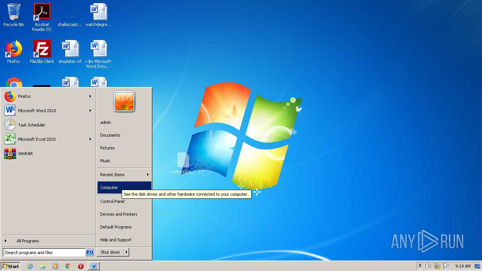
Task: Open Microsoft Word 2010 from Start menu
Action: point(47,111)
